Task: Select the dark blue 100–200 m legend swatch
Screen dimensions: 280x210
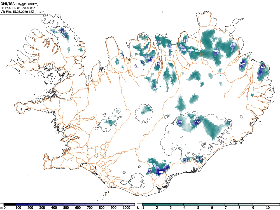Action: click(x=22, y=204)
